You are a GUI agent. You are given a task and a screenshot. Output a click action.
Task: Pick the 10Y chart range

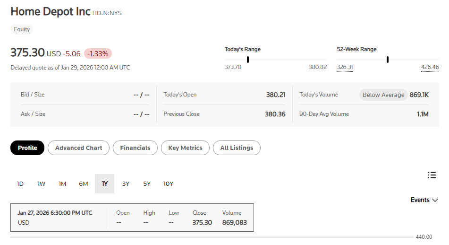coord(168,184)
